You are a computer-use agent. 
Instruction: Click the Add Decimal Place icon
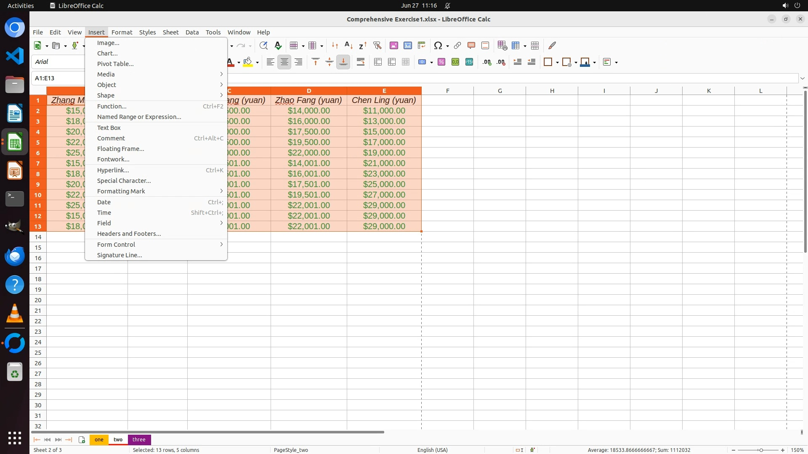[x=487, y=62]
